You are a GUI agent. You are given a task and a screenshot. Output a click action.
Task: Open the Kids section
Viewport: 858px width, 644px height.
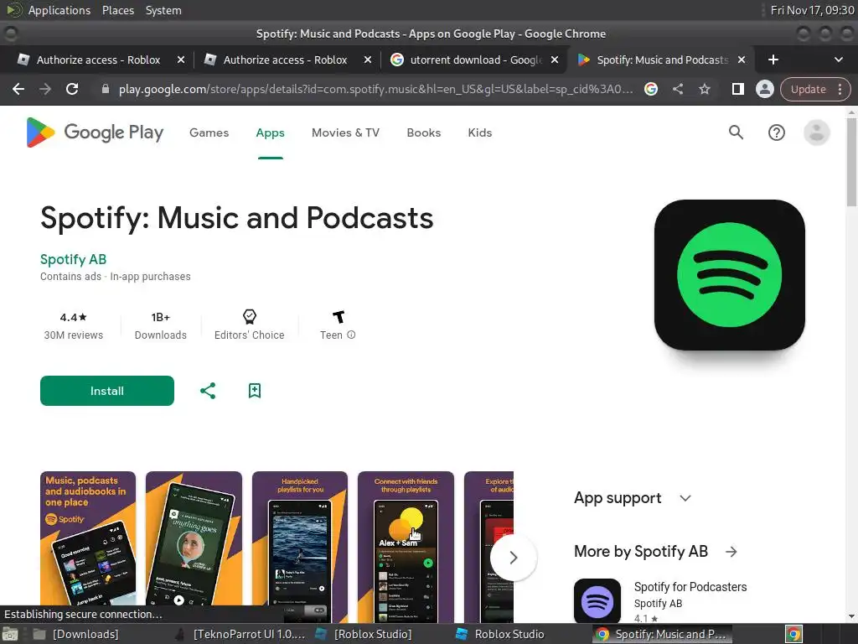(x=480, y=132)
